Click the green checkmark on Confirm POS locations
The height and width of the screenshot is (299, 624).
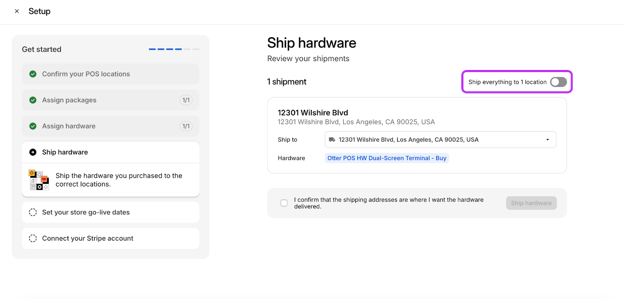click(33, 74)
